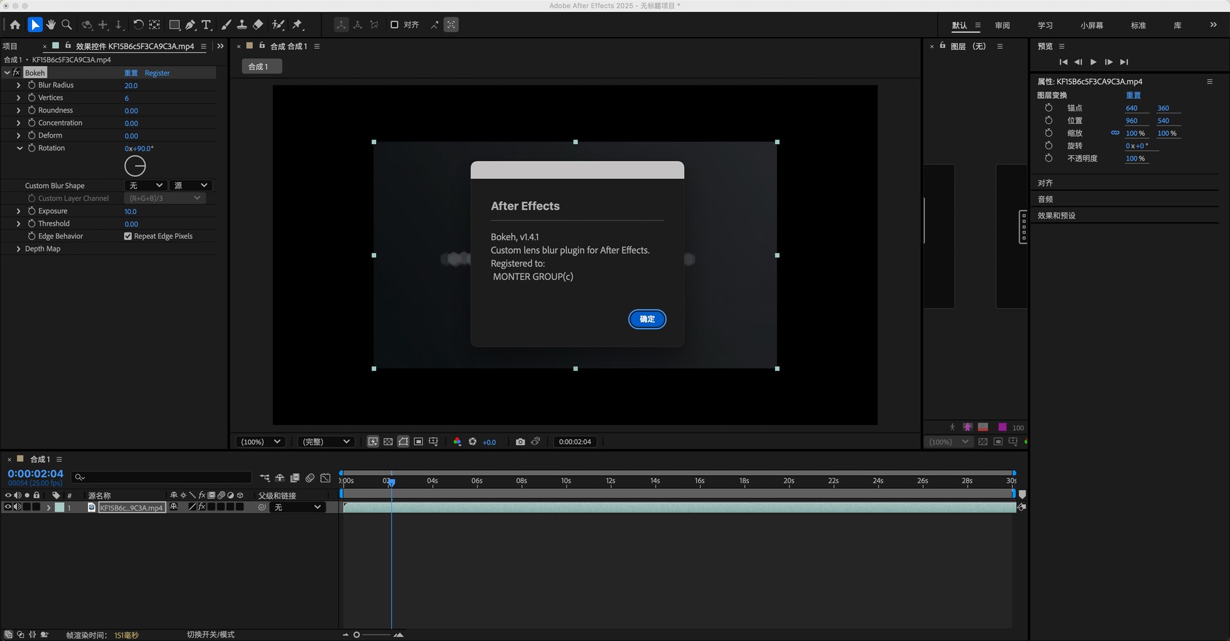The width and height of the screenshot is (1230, 641).
Task: Switch to the 小屏幕 workspace
Action: [1092, 26]
